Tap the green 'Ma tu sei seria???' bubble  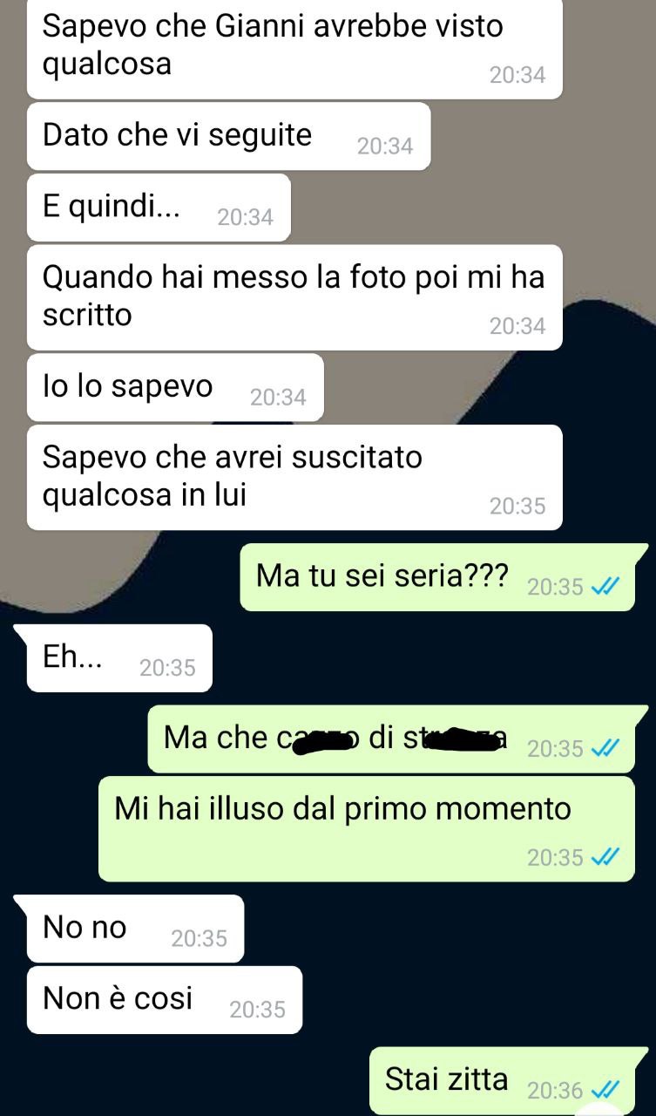437,576
